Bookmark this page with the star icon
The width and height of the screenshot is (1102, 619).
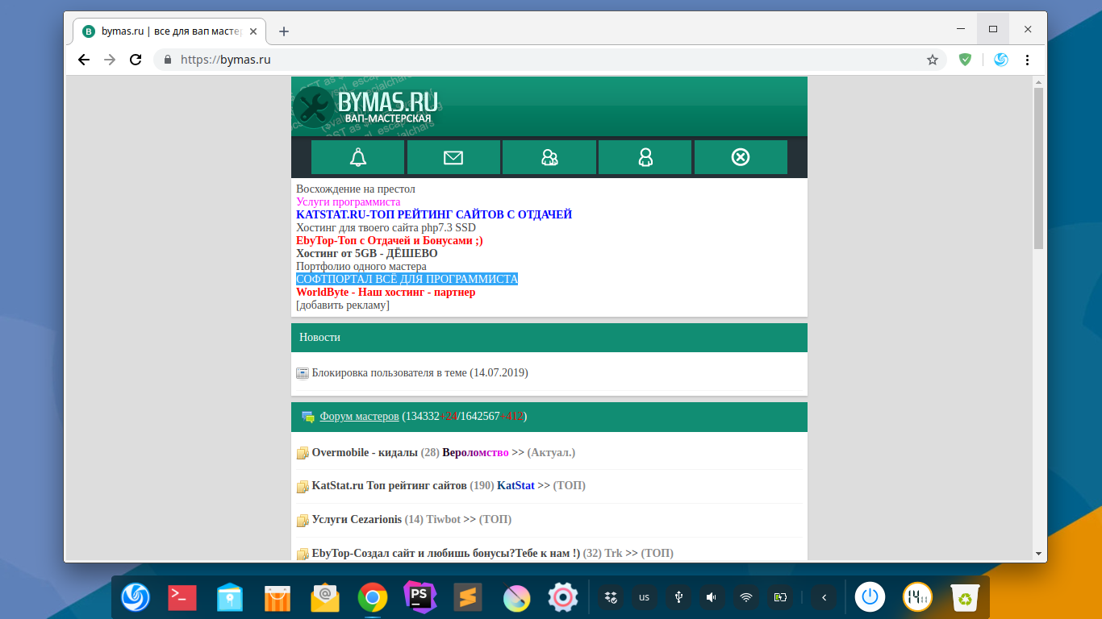[x=933, y=60]
